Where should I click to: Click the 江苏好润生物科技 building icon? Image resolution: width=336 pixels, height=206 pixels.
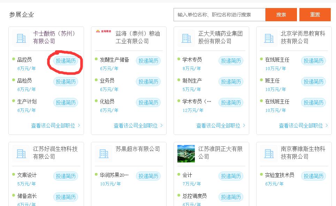tap(21, 153)
